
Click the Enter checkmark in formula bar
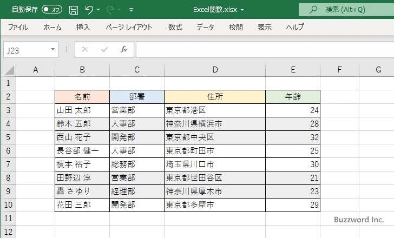(x=104, y=49)
